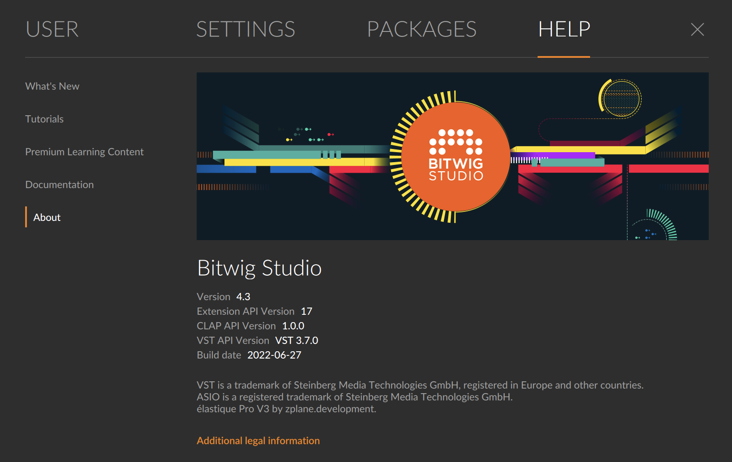Click the Build date 2022-06-27 line
The width and height of the screenshot is (732, 462).
249,355
